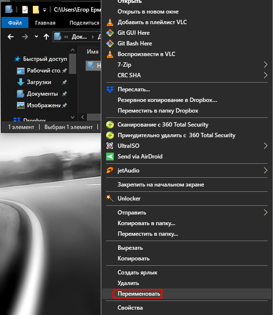Click the 360 Total Security scan icon
The height and width of the screenshot is (315, 273).
(110, 125)
